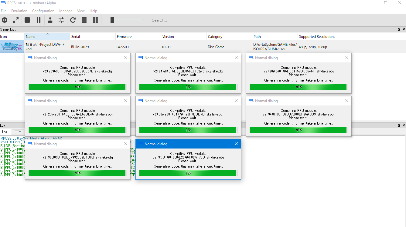406x227 pixels.
Task: Click the v2+24A048 dialog title bar
Action: point(188,58)
